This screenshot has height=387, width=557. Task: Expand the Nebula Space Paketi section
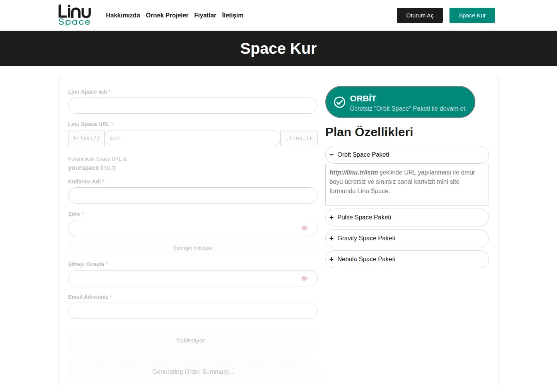click(x=407, y=259)
